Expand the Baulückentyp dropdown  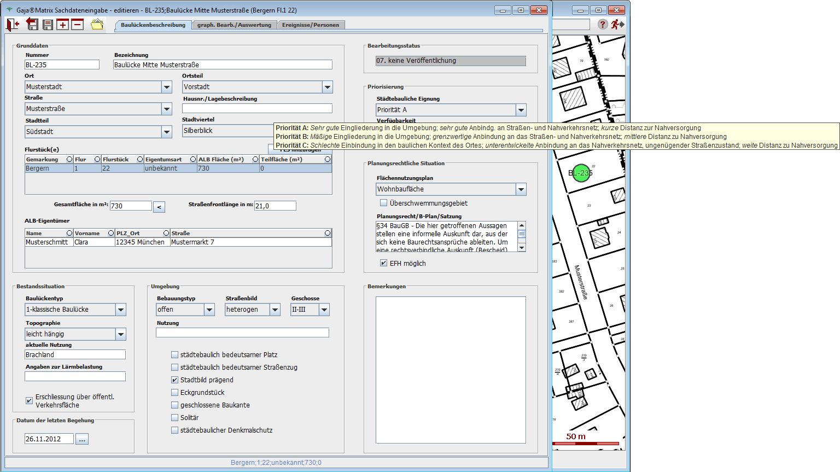click(x=121, y=310)
